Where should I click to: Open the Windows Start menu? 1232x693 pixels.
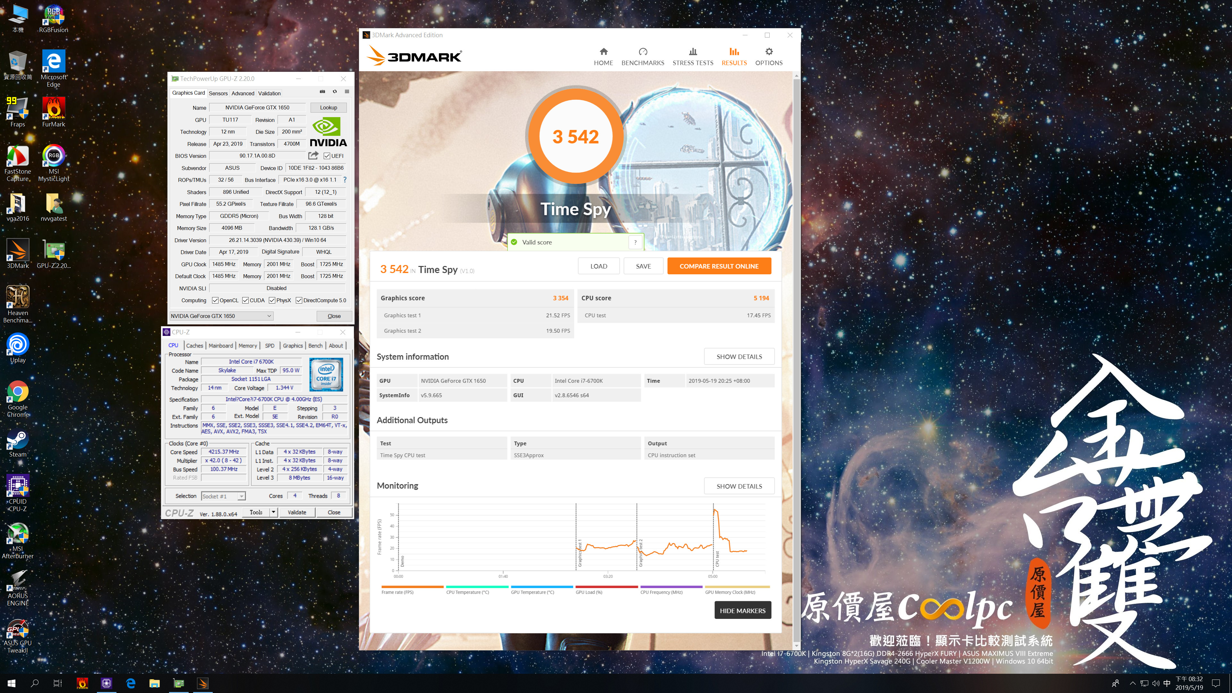[12, 683]
